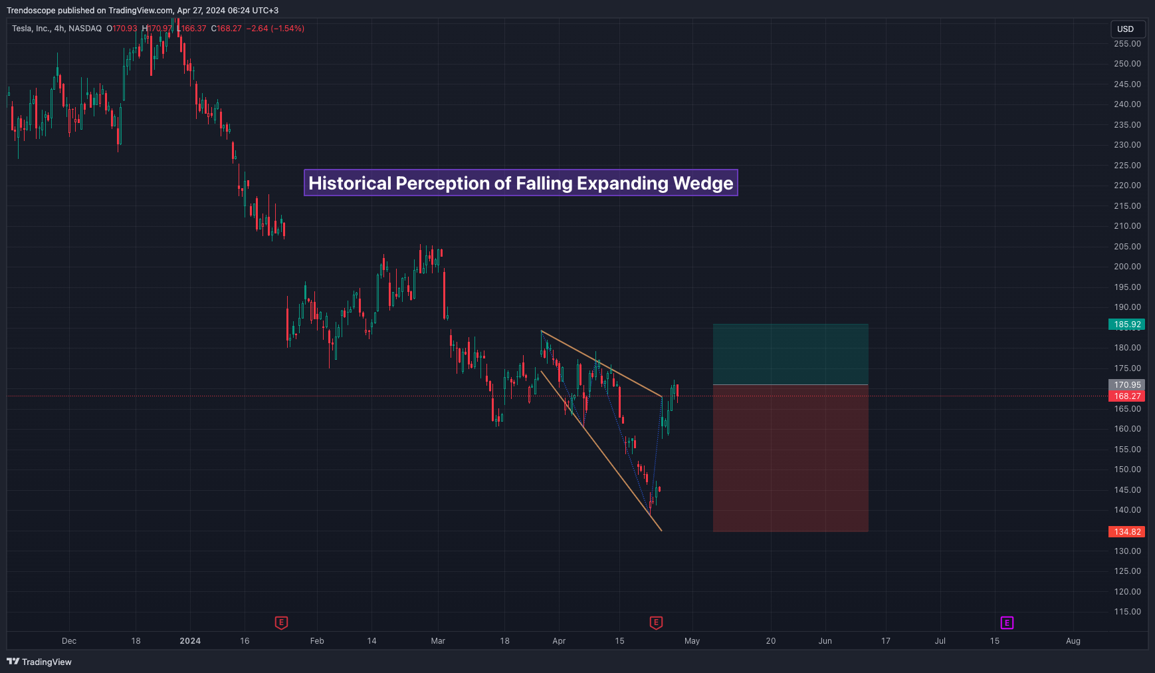Click the Aug label on time axis
Viewport: 1155px width, 673px height.
[x=1073, y=641]
